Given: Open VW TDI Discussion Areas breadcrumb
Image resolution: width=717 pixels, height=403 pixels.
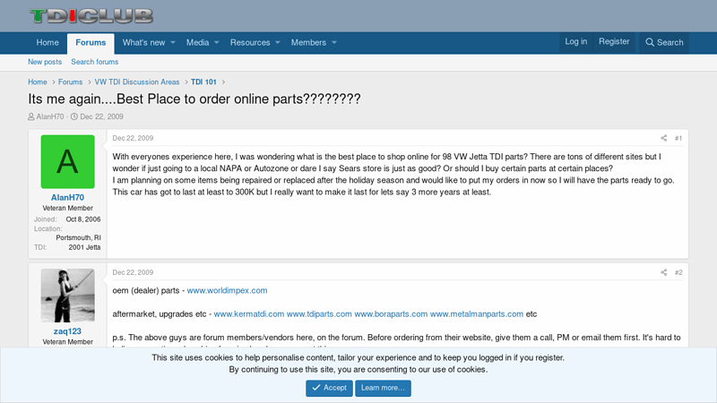Looking at the screenshot, I should tap(137, 81).
